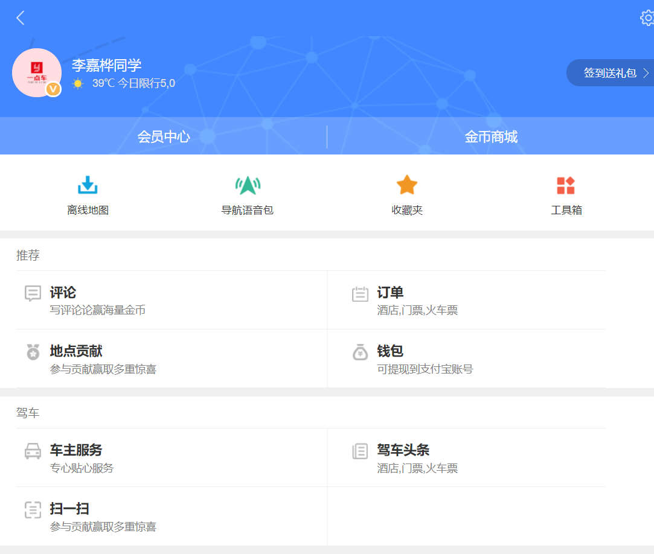Open 订单 orders entry
This screenshot has height=554, width=654.
click(390, 293)
